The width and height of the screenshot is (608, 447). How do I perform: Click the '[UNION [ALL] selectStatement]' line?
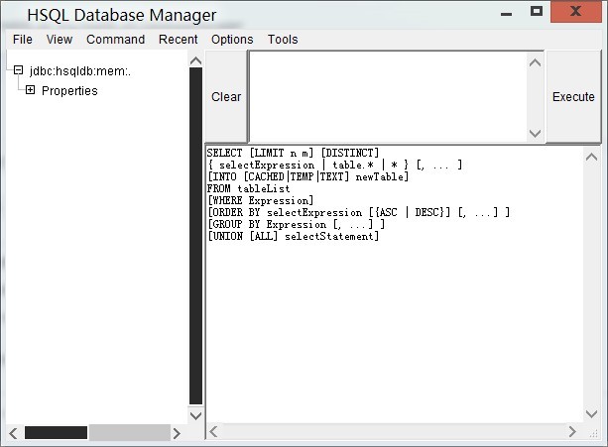click(294, 236)
